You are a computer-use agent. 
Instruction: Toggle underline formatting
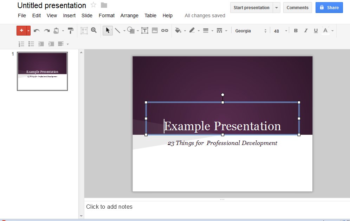316,31
